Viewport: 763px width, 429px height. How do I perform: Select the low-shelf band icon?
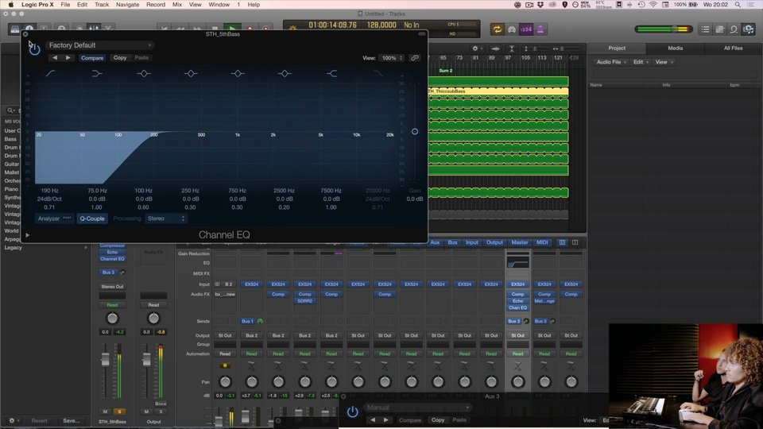point(96,73)
